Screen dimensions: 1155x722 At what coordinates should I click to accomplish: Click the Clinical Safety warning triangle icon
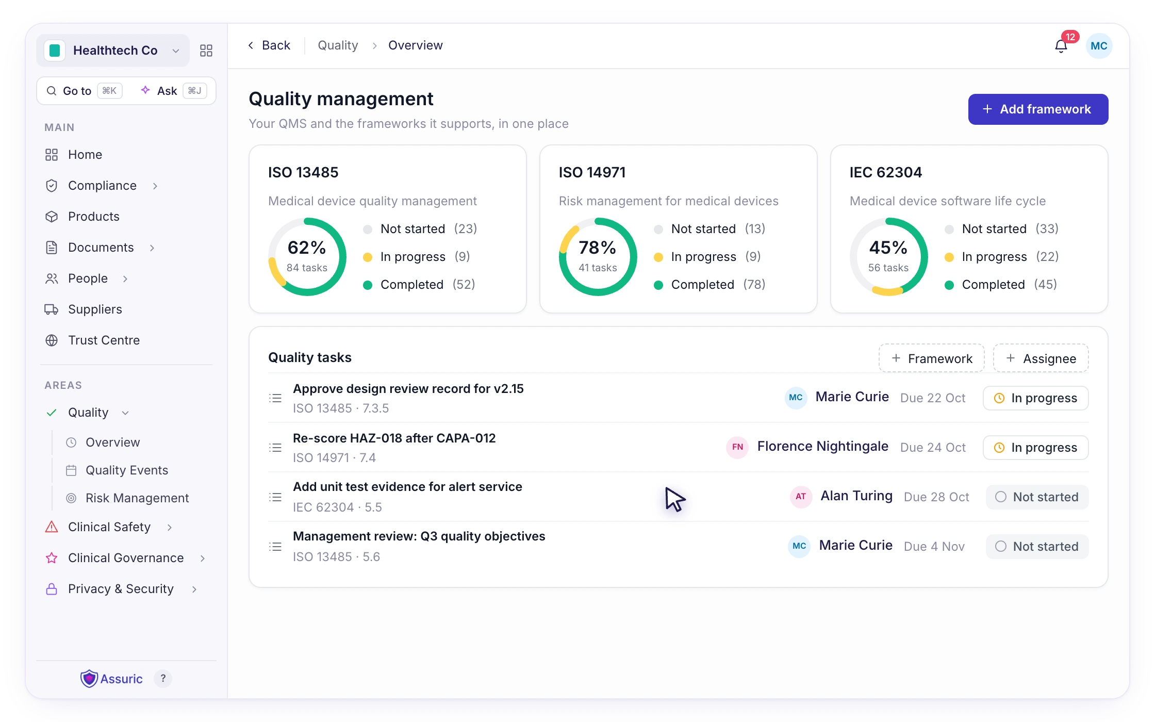(52, 527)
